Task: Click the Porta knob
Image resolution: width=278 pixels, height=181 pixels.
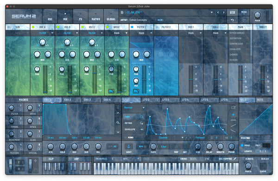Action: point(248,166)
